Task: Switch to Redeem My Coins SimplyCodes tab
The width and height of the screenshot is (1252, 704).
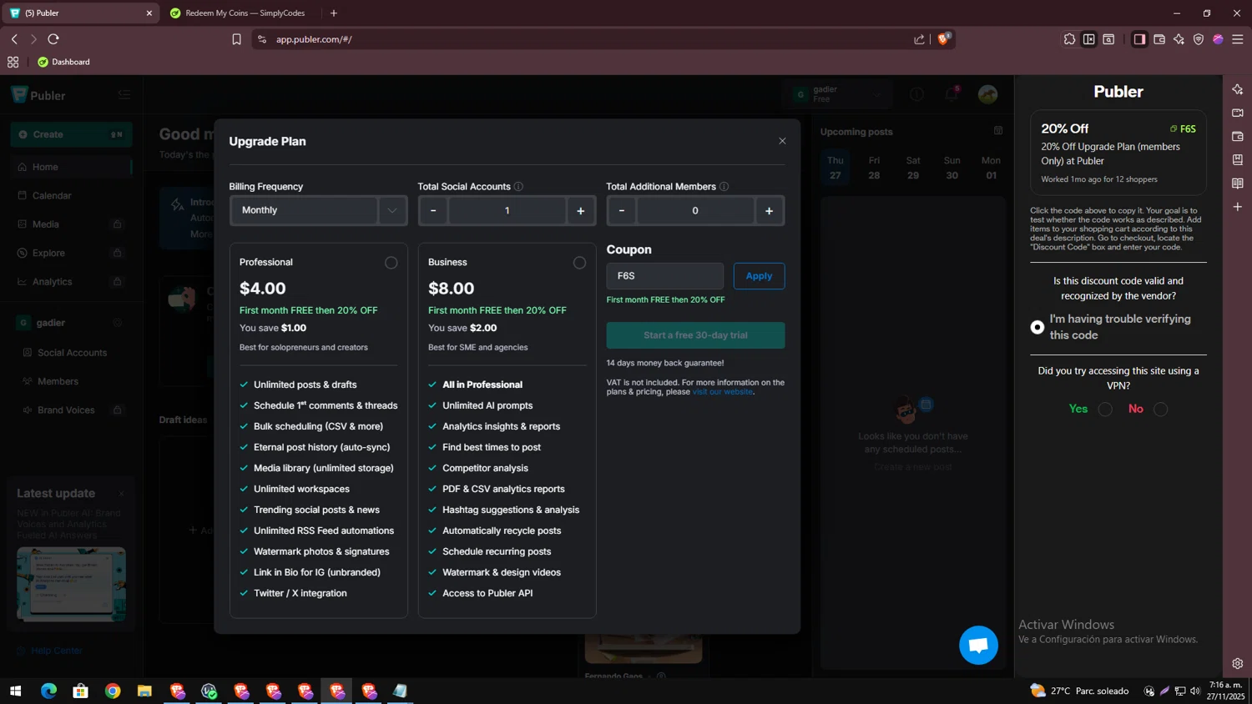Action: tap(242, 13)
